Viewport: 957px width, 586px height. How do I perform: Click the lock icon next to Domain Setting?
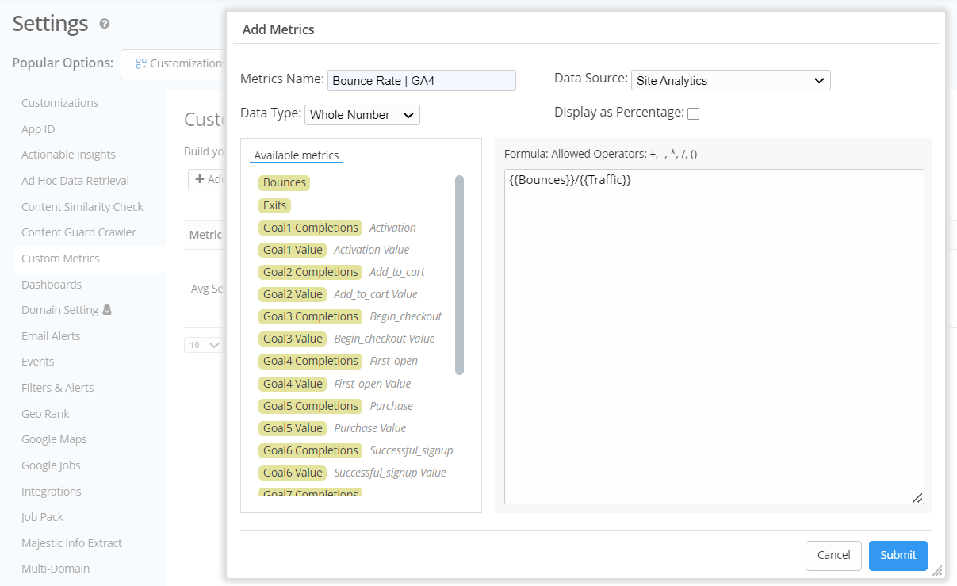(108, 310)
